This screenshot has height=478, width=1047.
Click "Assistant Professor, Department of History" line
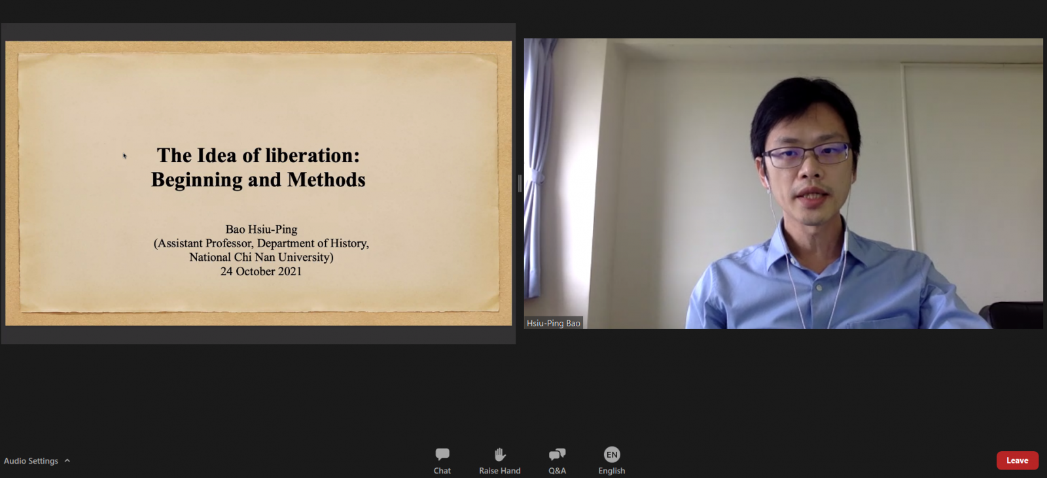pyautogui.click(x=261, y=243)
